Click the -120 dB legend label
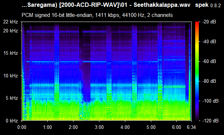 pos(210,121)
